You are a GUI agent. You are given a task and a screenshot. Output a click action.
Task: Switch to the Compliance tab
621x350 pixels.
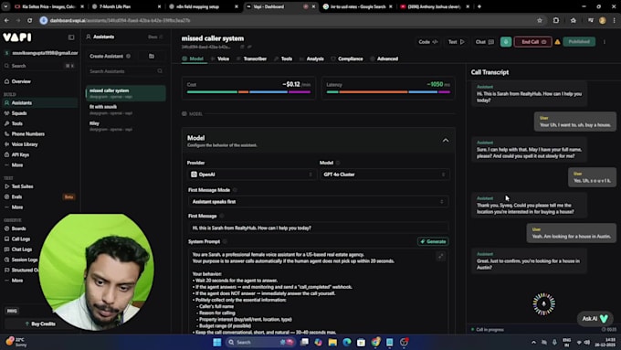coord(347,58)
